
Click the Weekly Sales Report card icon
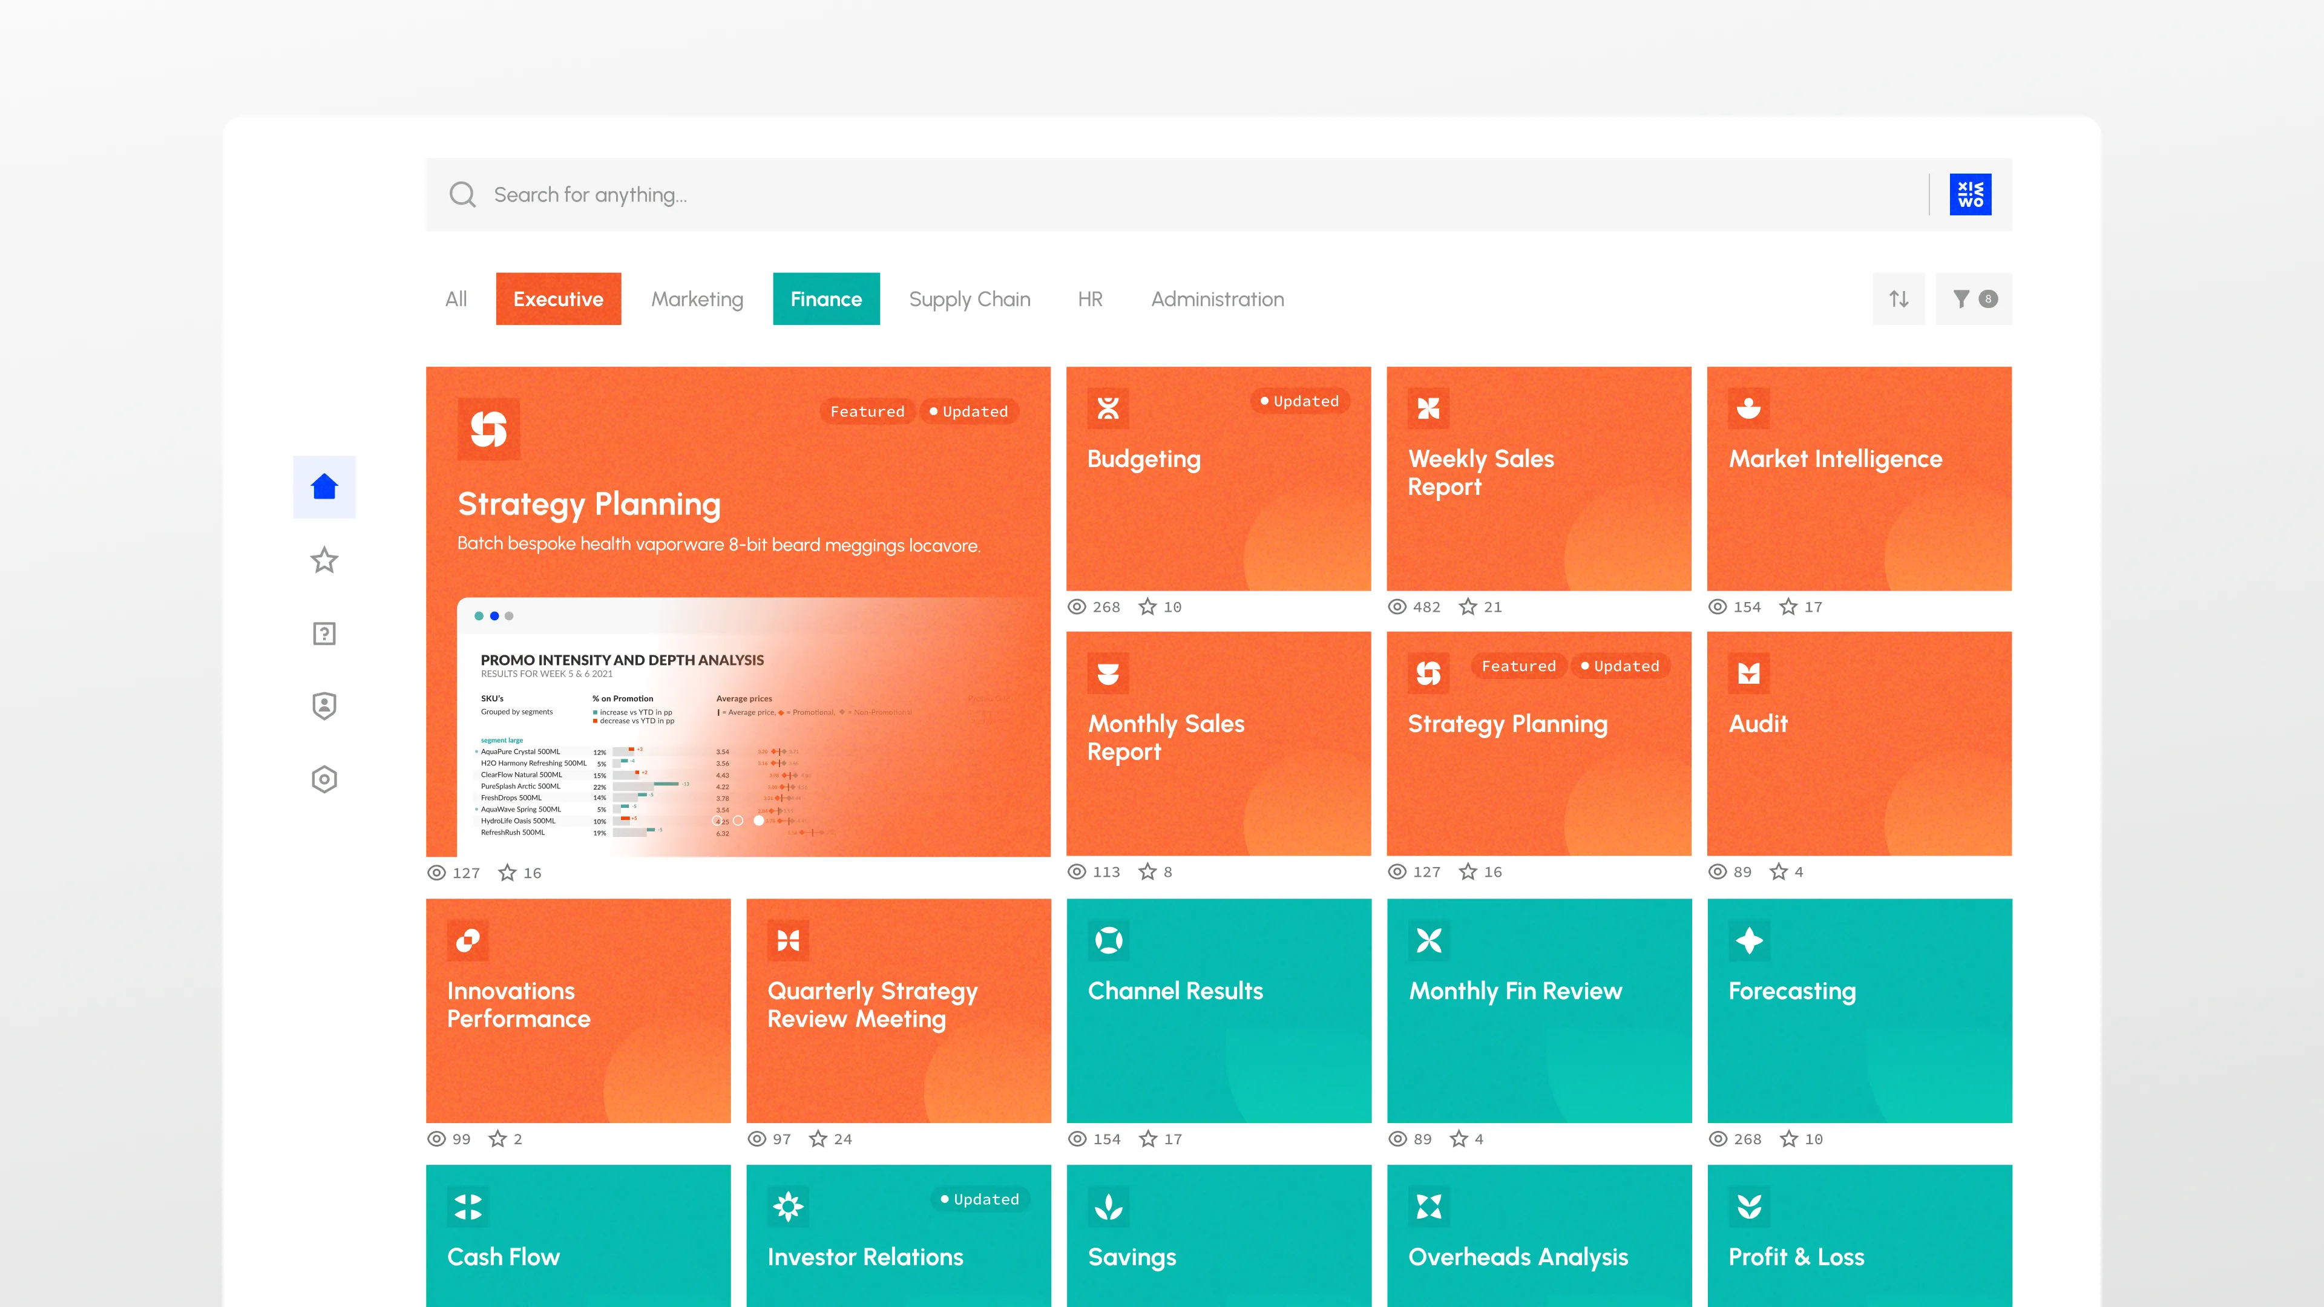click(x=1428, y=408)
